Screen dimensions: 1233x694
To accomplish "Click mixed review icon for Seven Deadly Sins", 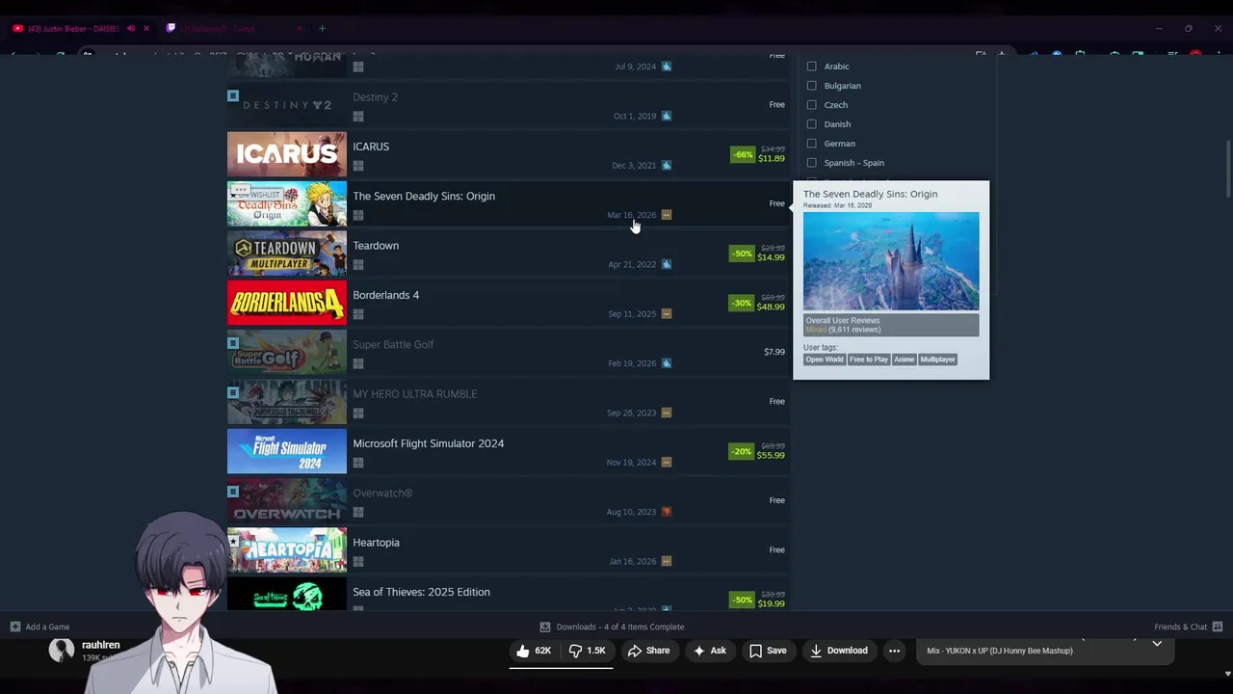I will coord(667,215).
